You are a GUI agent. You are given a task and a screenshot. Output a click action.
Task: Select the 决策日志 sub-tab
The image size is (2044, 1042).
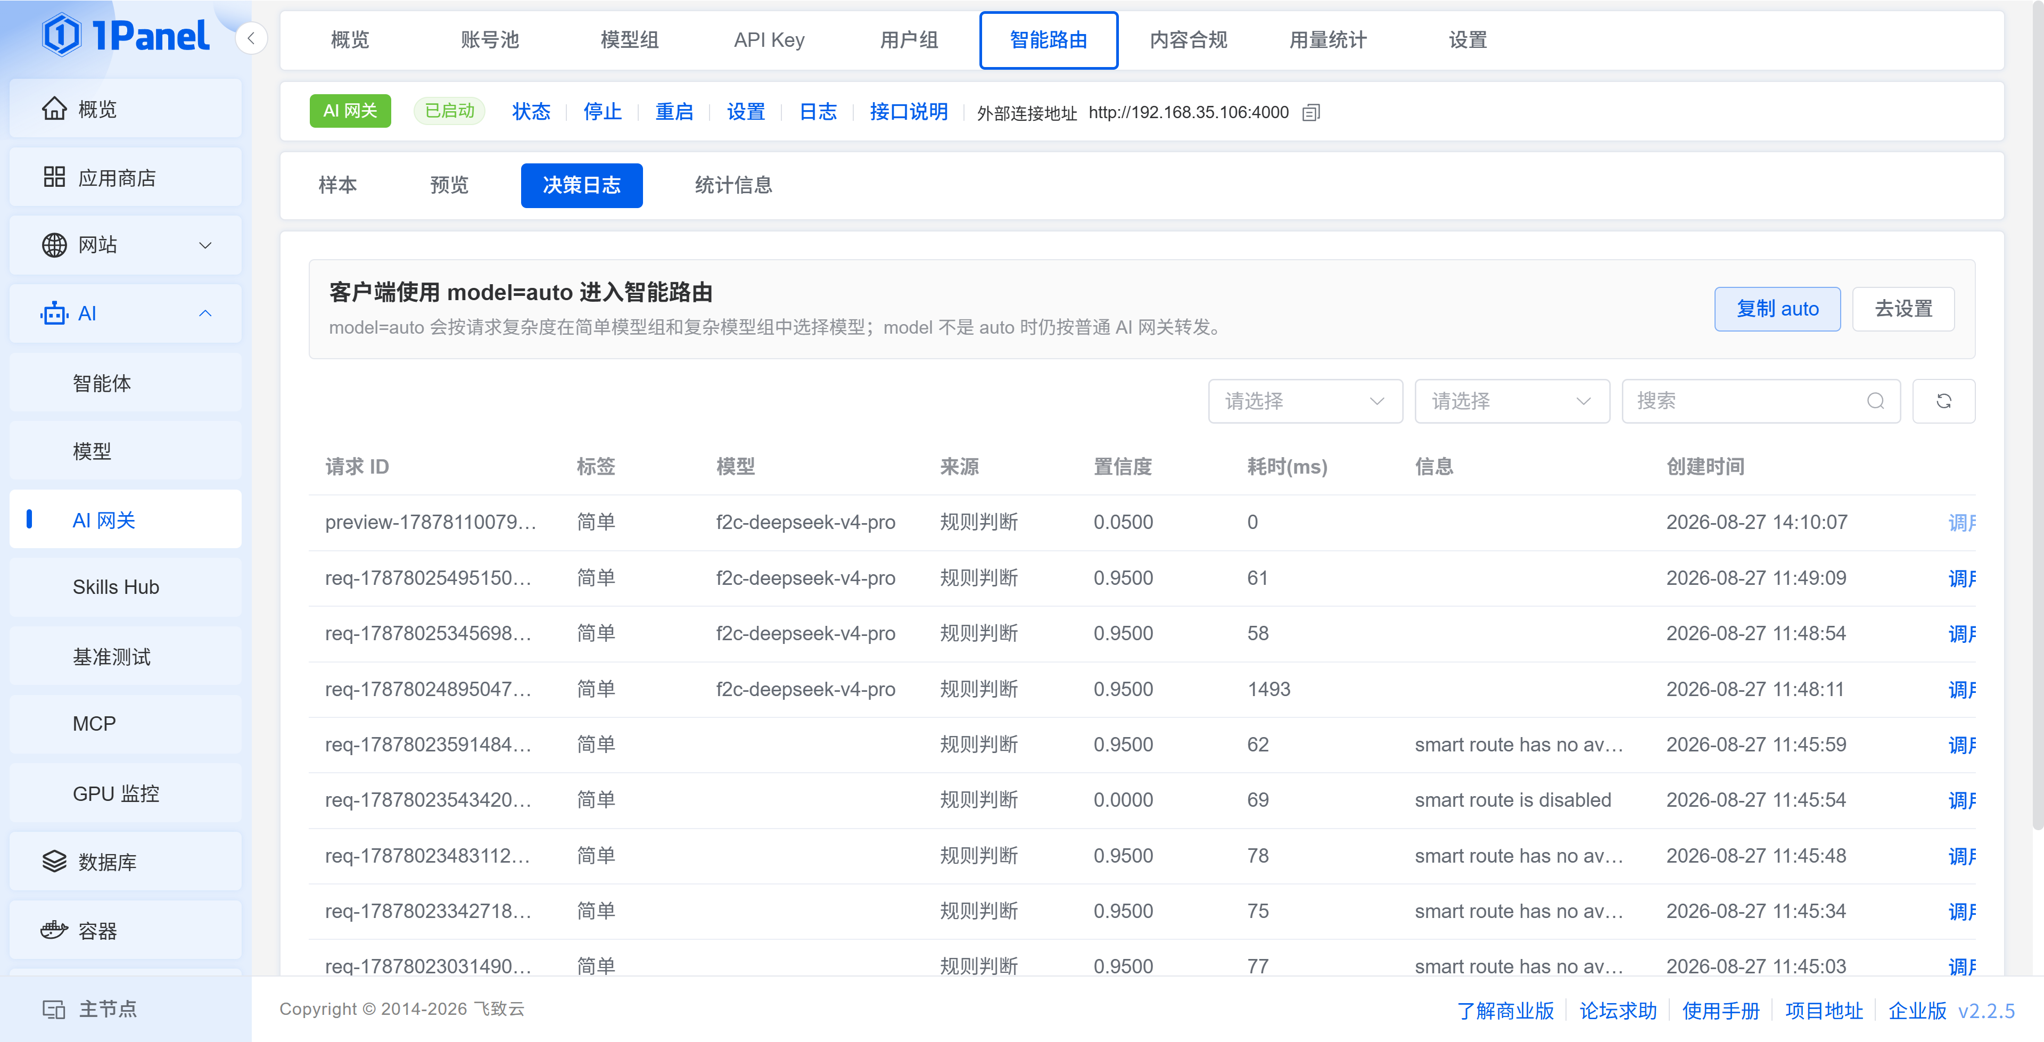click(582, 185)
